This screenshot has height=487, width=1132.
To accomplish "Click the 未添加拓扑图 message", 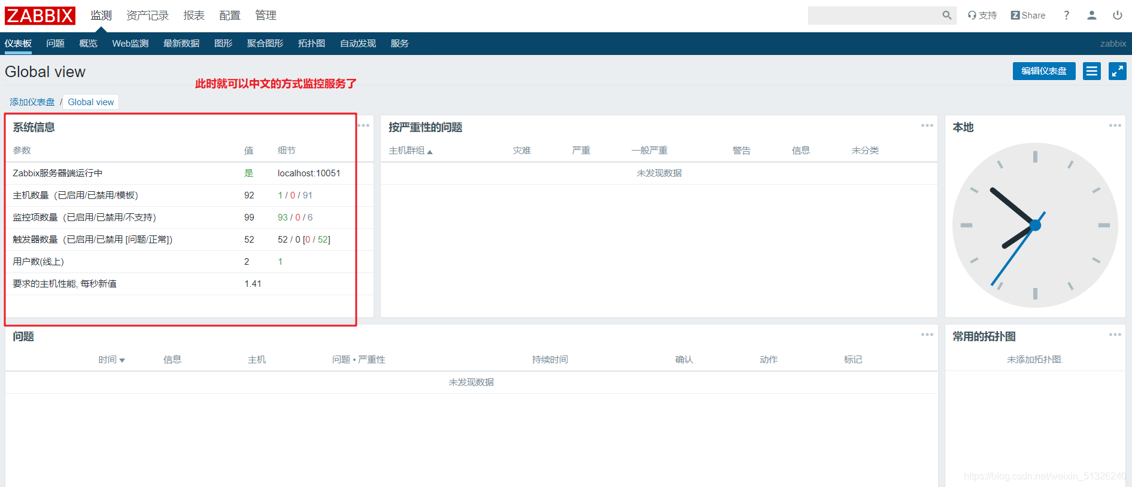I will (1034, 360).
